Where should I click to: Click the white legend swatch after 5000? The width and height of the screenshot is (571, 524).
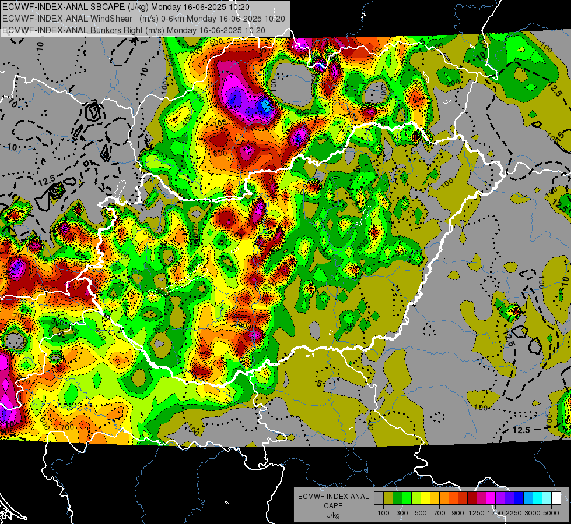pos(556,498)
